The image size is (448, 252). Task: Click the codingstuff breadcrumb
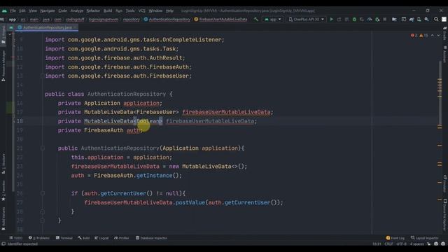(x=75, y=20)
